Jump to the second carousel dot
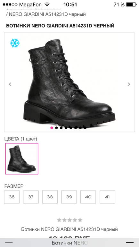This screenshot has width=139, height=247. click(x=56, y=128)
